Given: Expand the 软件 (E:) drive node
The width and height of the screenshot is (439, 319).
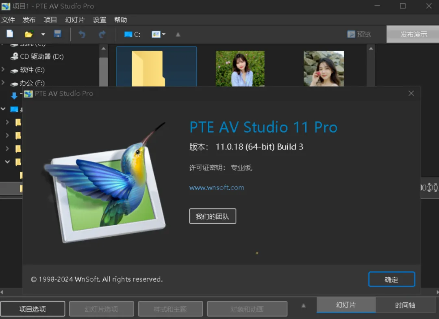Looking at the screenshot, I should (3, 69).
